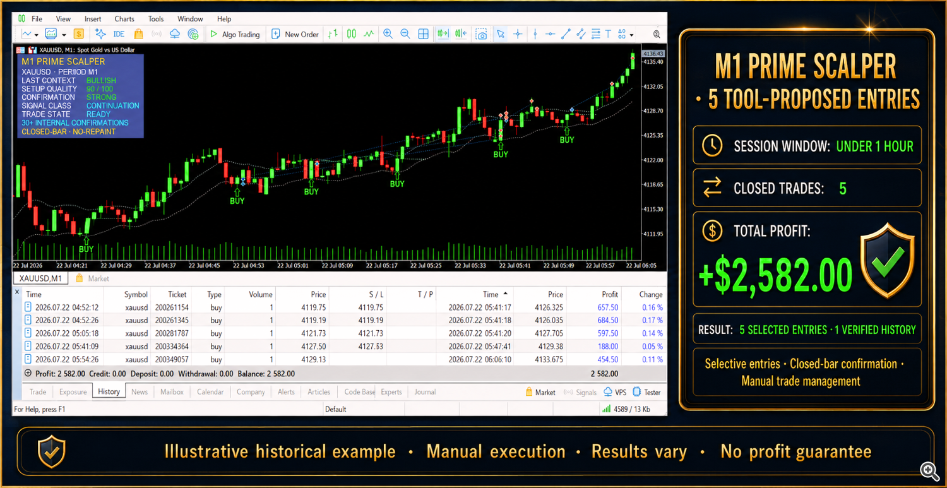Open a New Order

[295, 34]
